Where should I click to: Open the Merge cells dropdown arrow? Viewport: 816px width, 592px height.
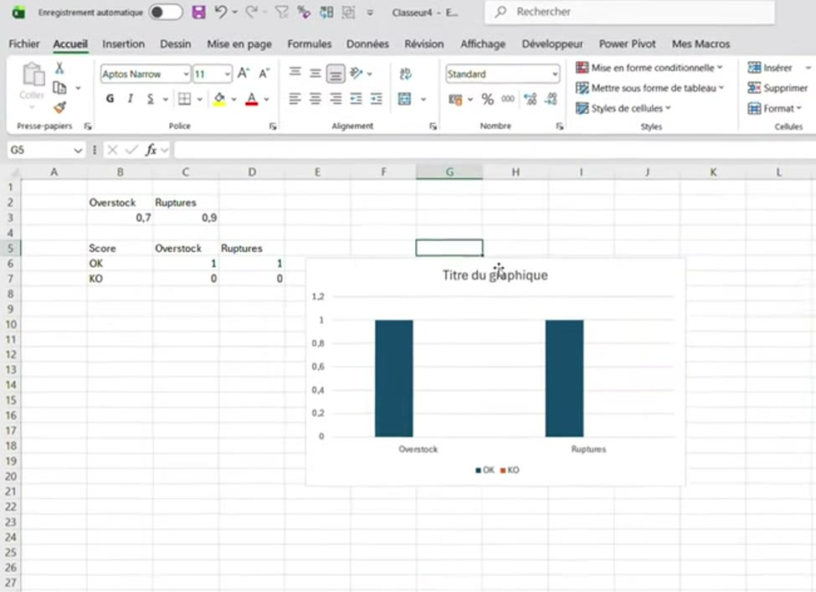point(423,99)
